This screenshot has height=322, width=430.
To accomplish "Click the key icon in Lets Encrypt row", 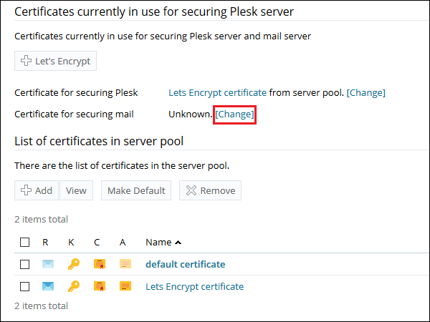I will pyautogui.click(x=73, y=287).
